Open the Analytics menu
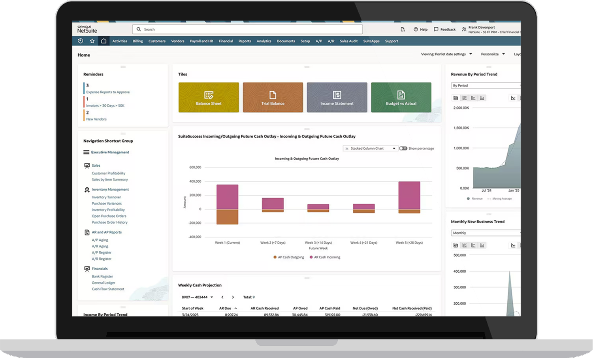The height and width of the screenshot is (358, 593). click(x=264, y=41)
